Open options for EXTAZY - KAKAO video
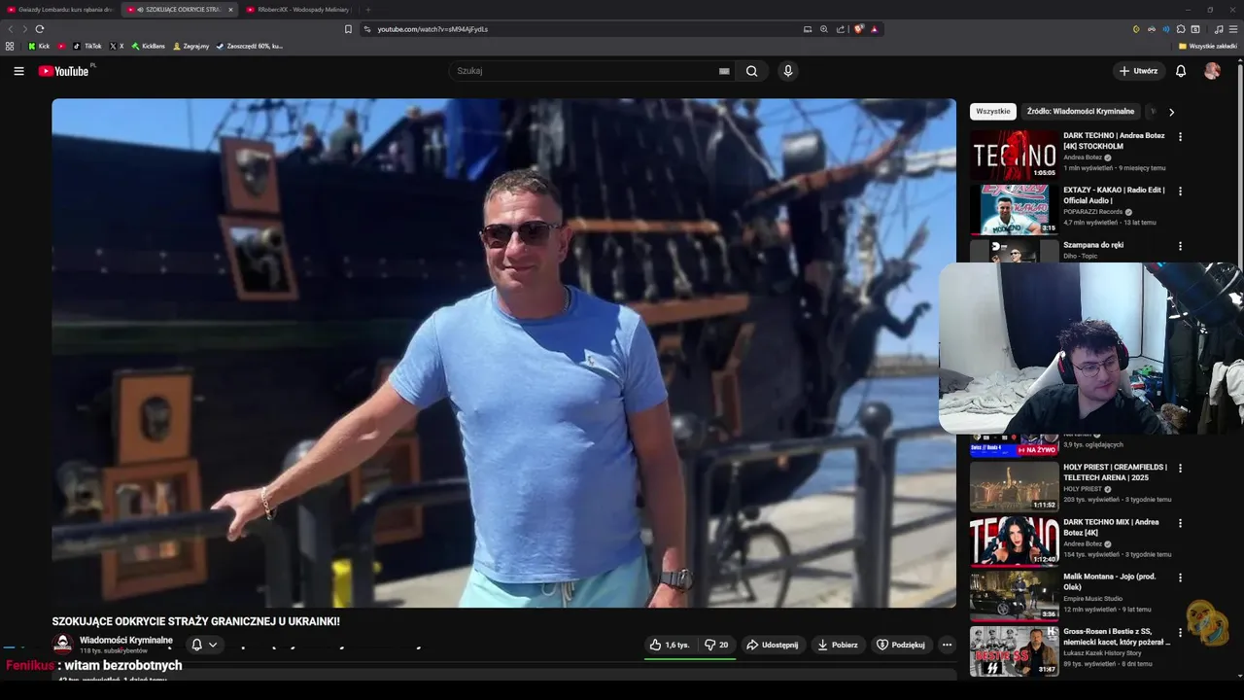 tap(1181, 192)
